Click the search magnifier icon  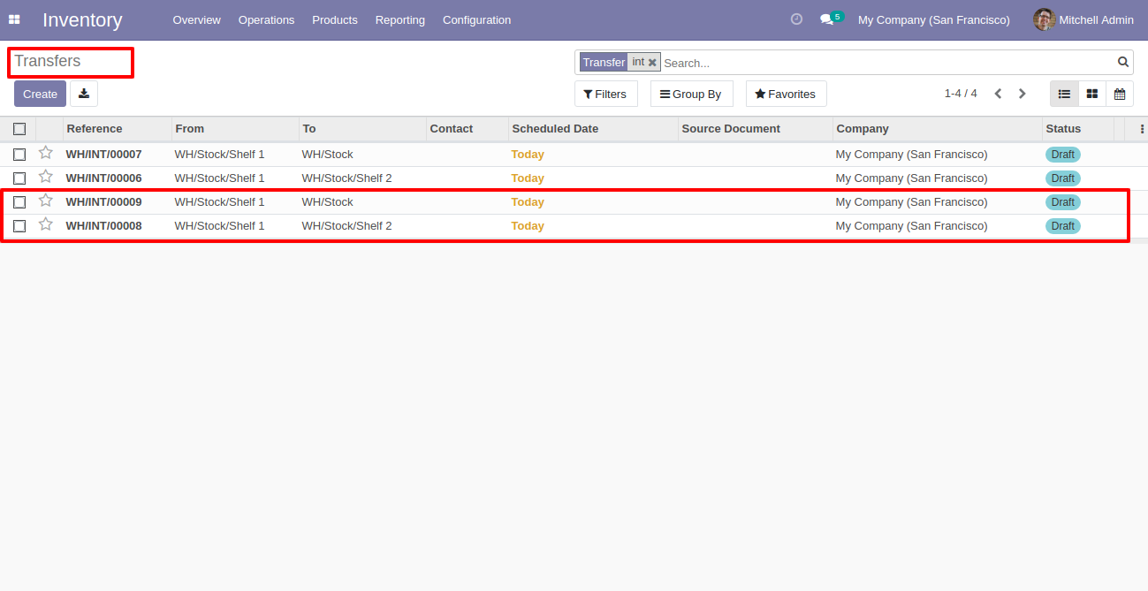pos(1123,62)
